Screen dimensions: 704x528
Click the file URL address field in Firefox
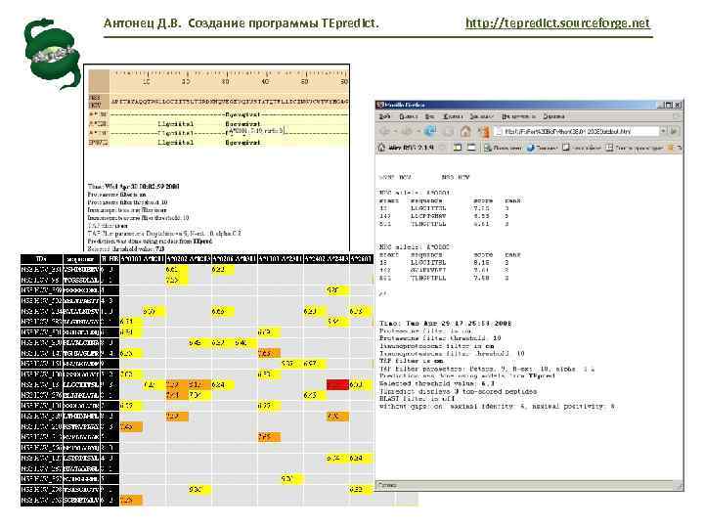[577, 131]
